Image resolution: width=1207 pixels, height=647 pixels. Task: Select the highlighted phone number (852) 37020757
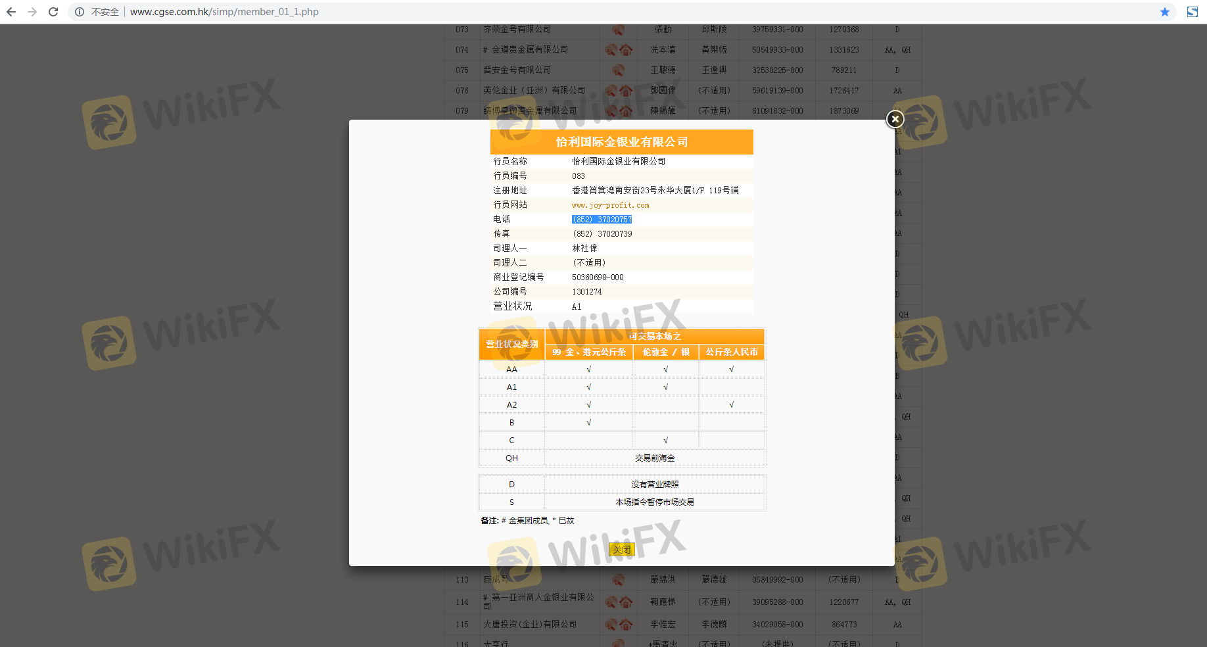602,220
